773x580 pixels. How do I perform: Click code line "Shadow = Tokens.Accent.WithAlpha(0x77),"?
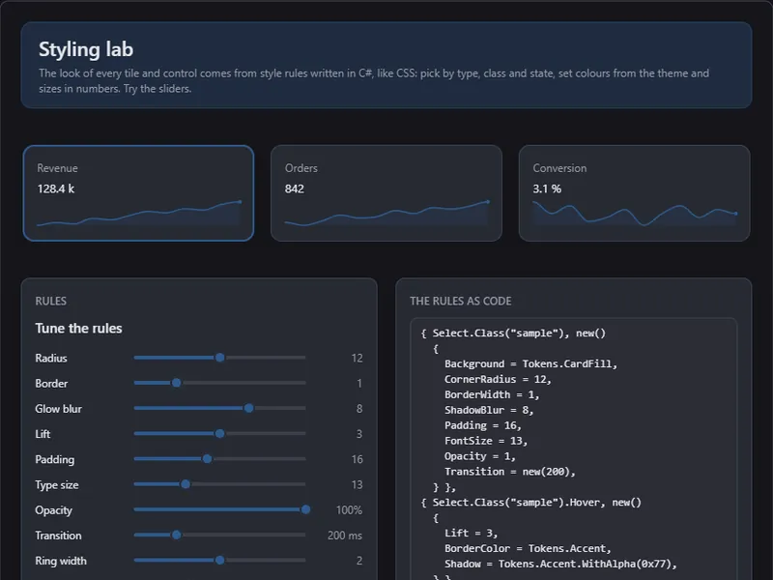[x=561, y=564]
